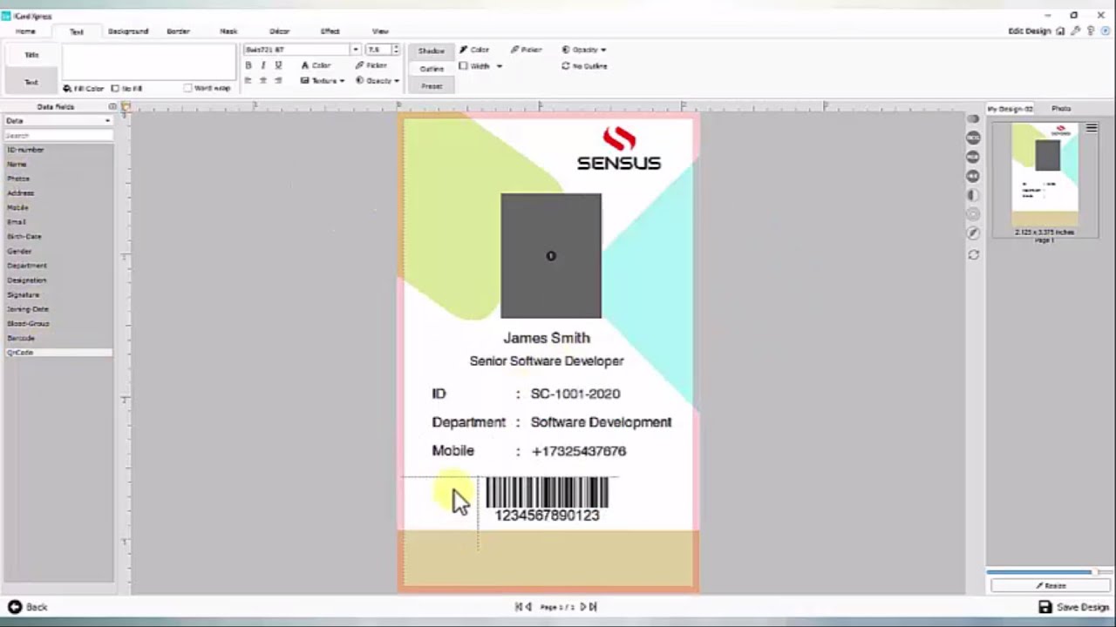The width and height of the screenshot is (1116, 627).
Task: Open the Data category dropdown
Action: [x=58, y=120]
